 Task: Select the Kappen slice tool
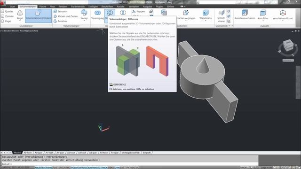point(139,11)
